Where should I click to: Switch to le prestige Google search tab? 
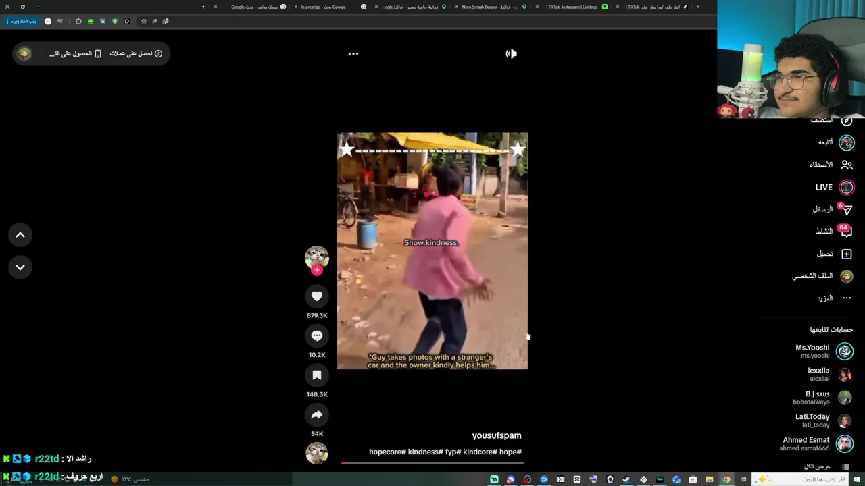coord(329,7)
